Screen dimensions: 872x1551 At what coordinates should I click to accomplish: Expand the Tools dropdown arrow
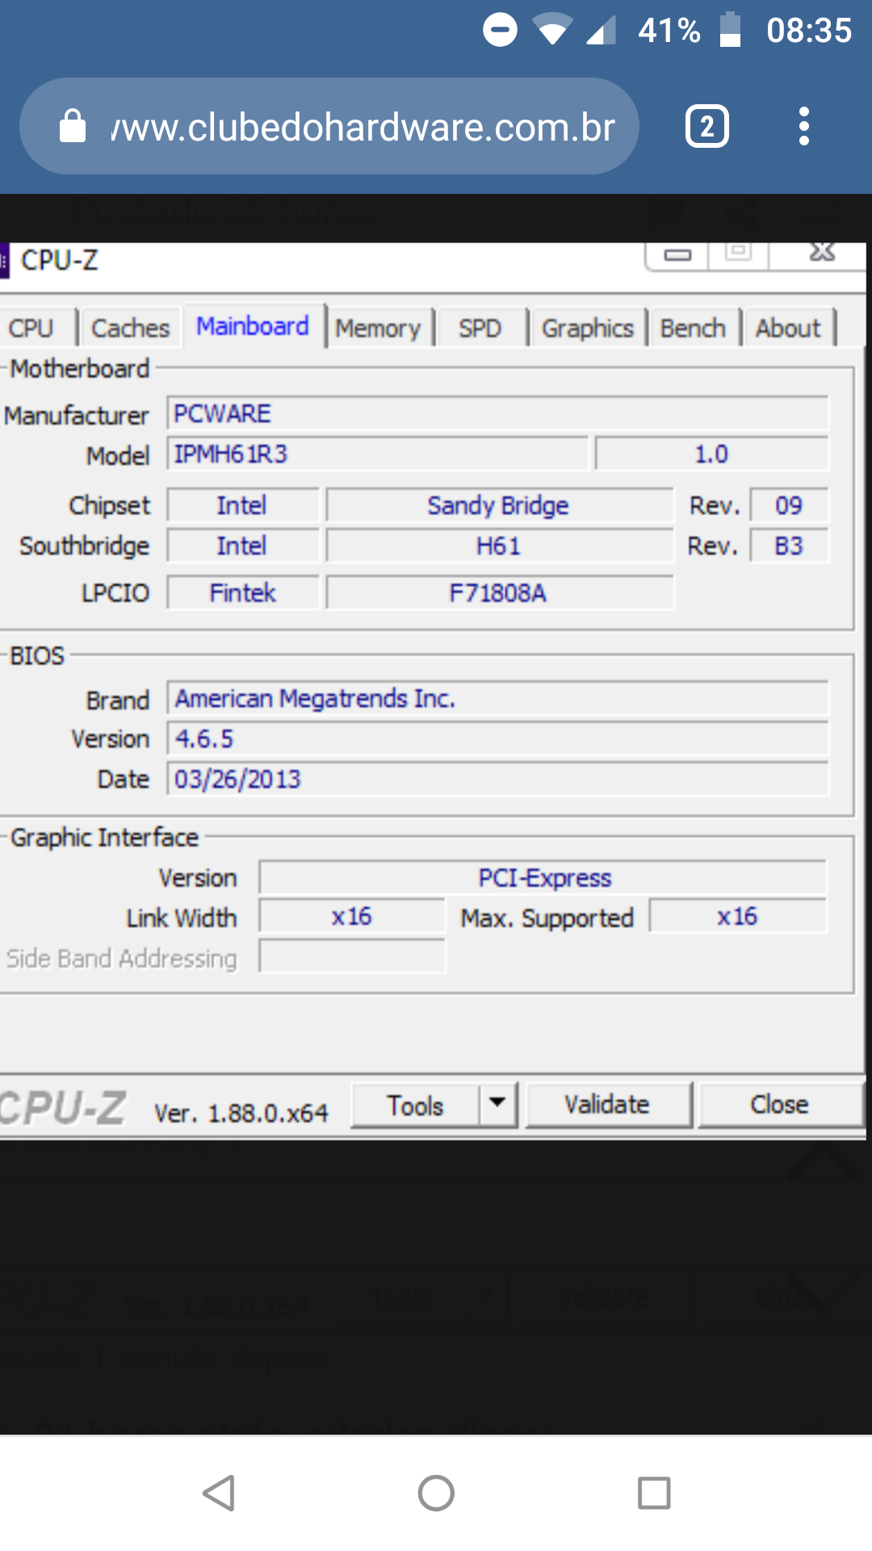pos(498,1103)
